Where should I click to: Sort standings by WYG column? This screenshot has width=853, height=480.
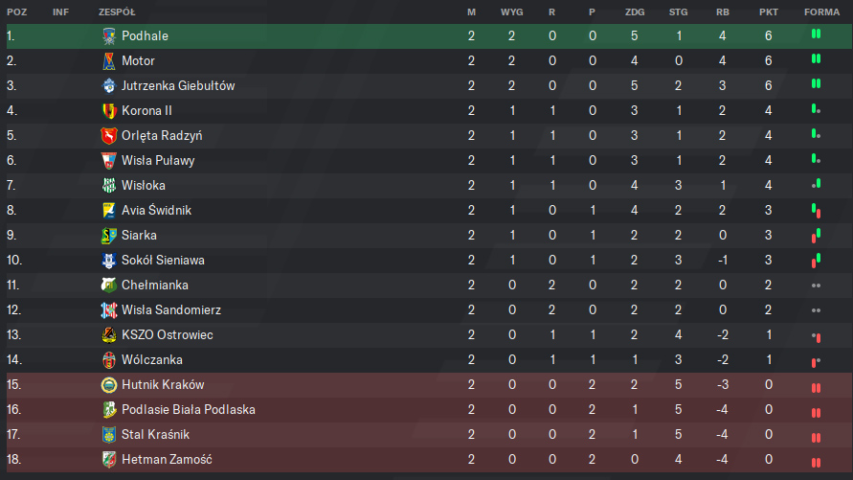pos(511,11)
